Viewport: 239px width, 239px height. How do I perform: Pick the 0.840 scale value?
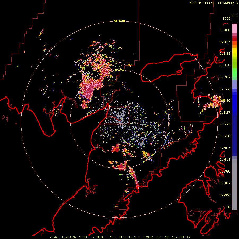point(225,65)
